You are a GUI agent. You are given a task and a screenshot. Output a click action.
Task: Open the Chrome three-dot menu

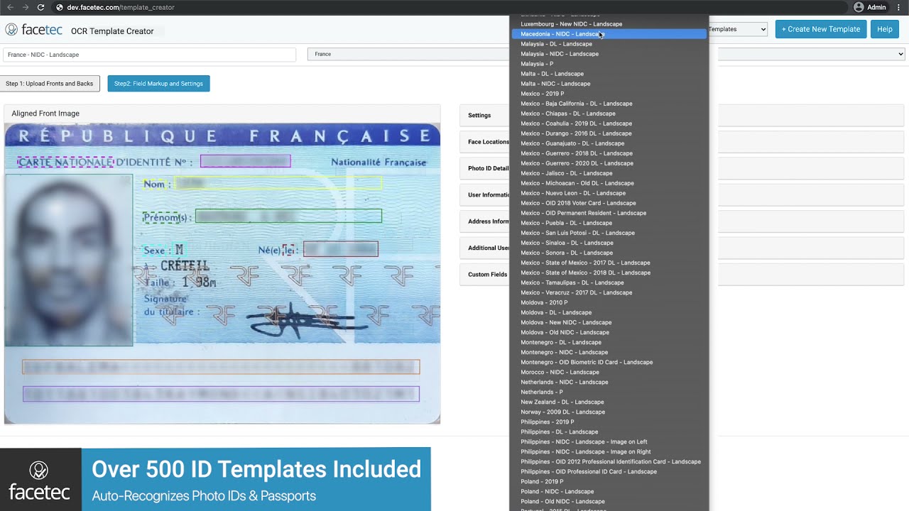click(x=898, y=7)
